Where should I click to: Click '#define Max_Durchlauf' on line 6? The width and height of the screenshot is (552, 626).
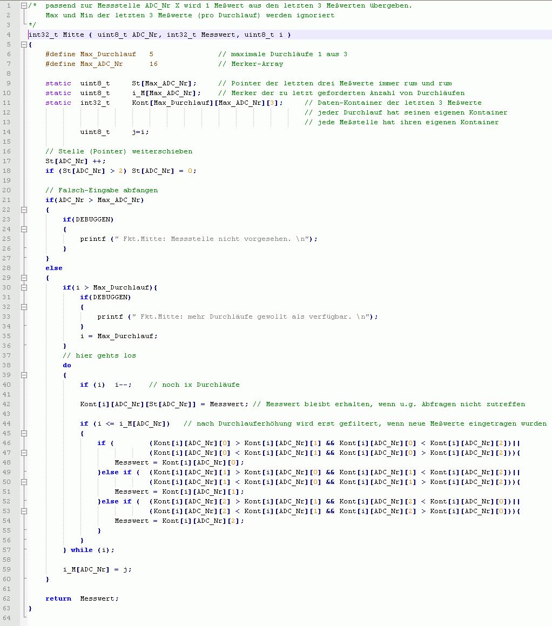click(x=91, y=55)
